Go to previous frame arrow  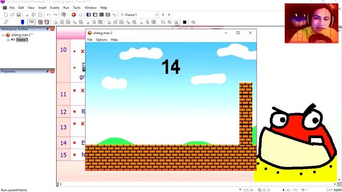tap(163, 15)
